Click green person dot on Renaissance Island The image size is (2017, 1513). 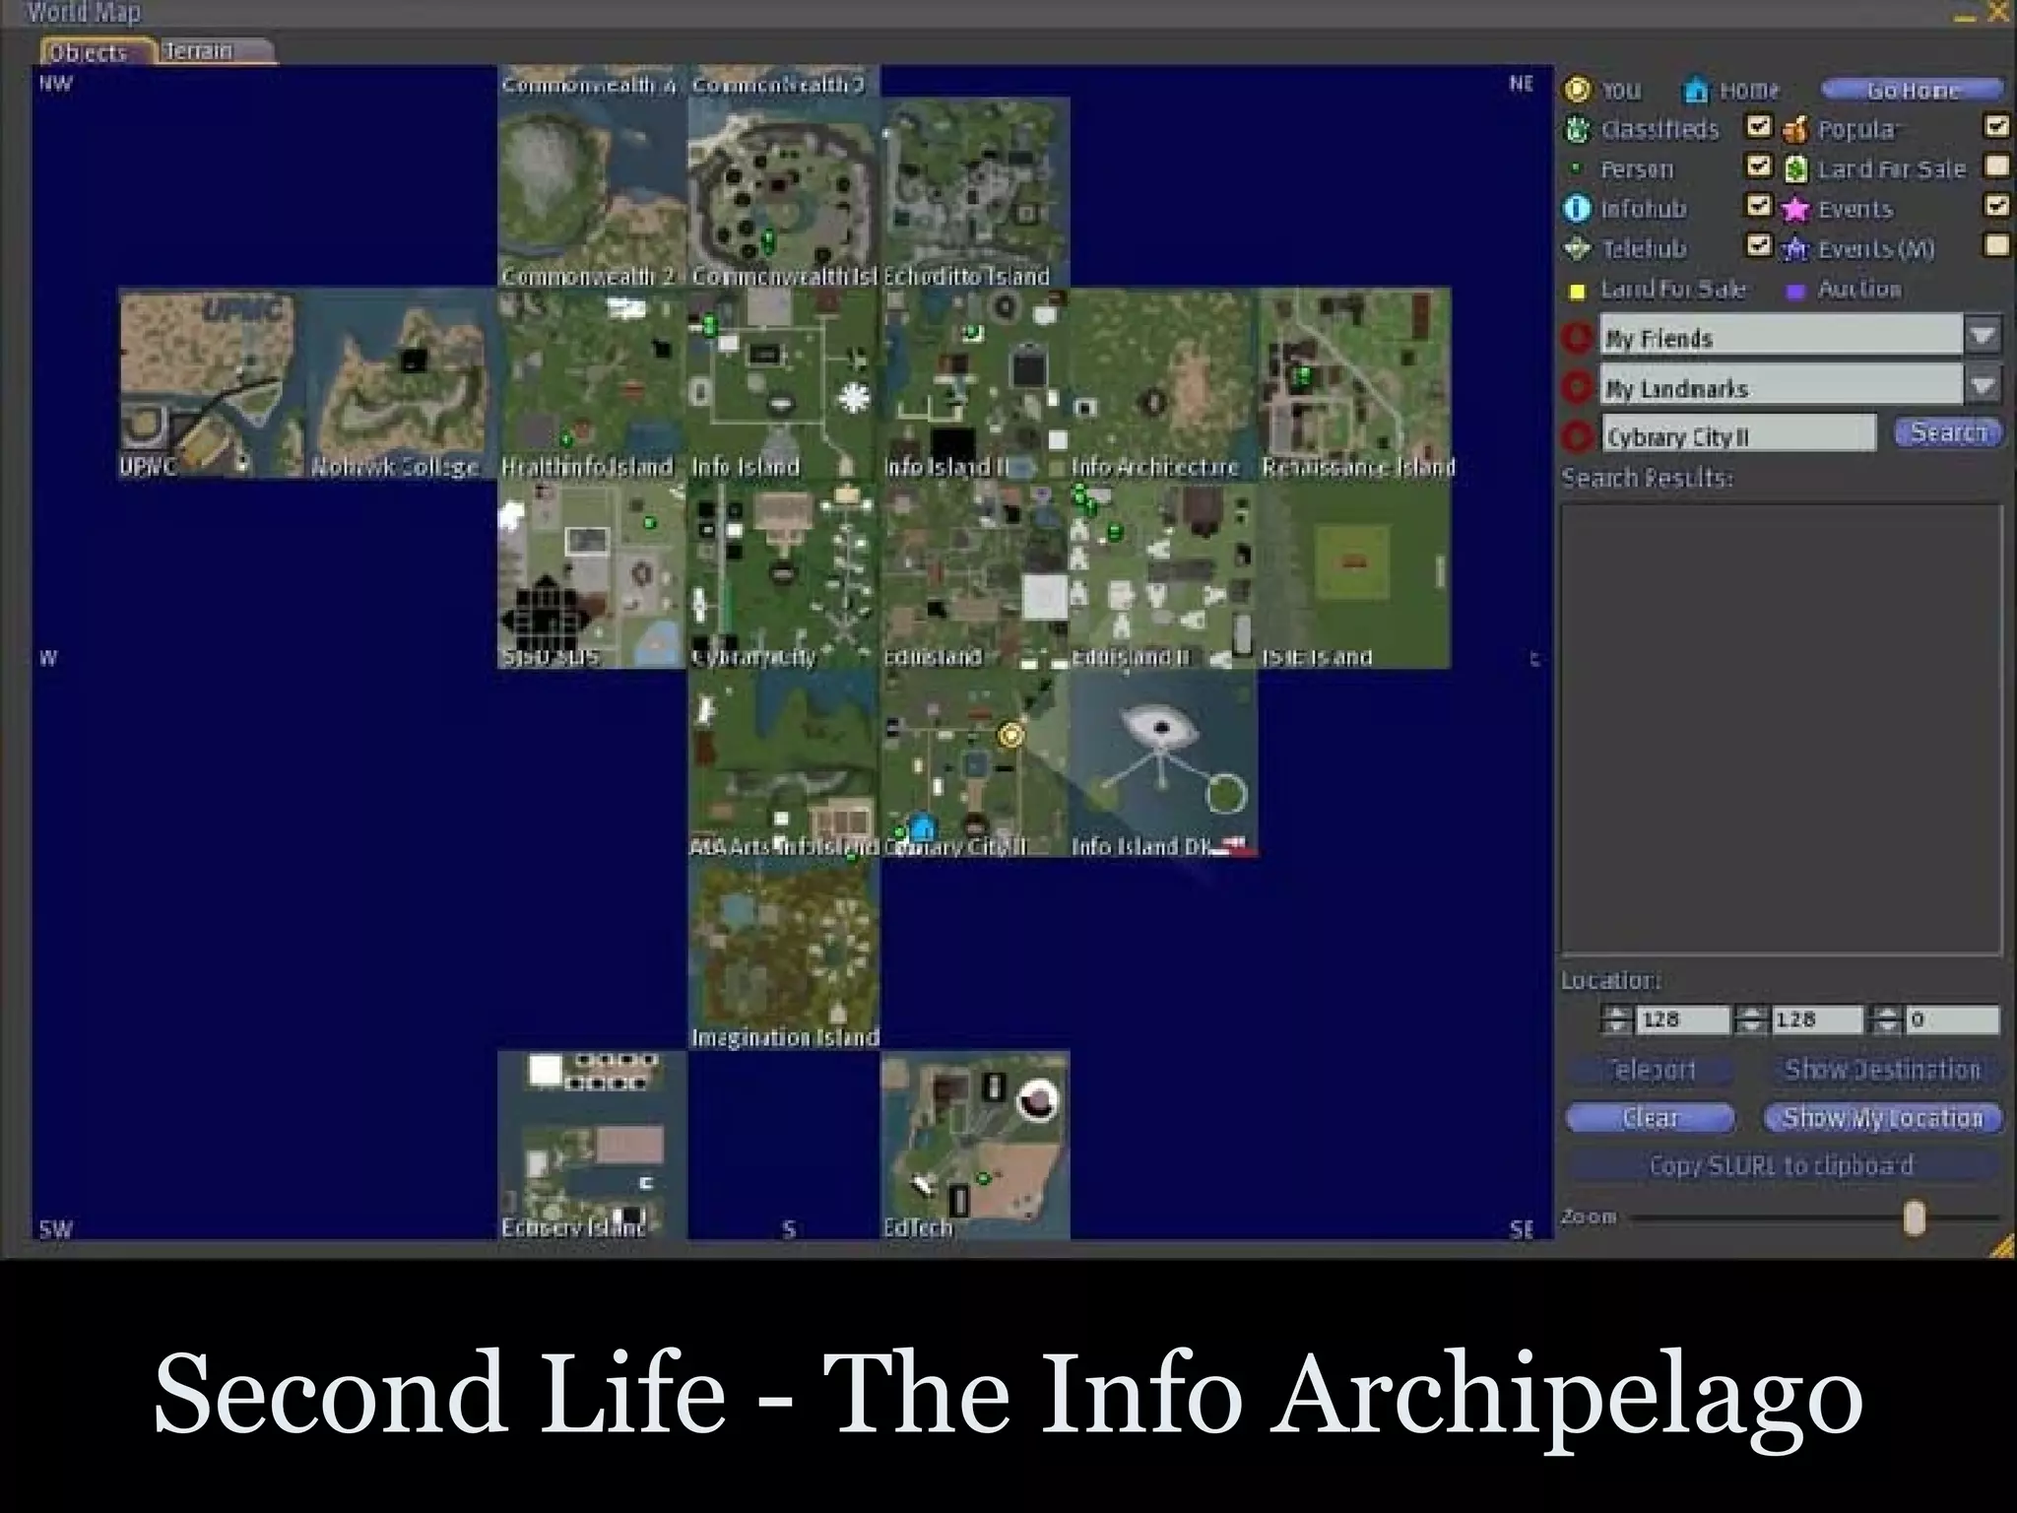tap(1302, 375)
